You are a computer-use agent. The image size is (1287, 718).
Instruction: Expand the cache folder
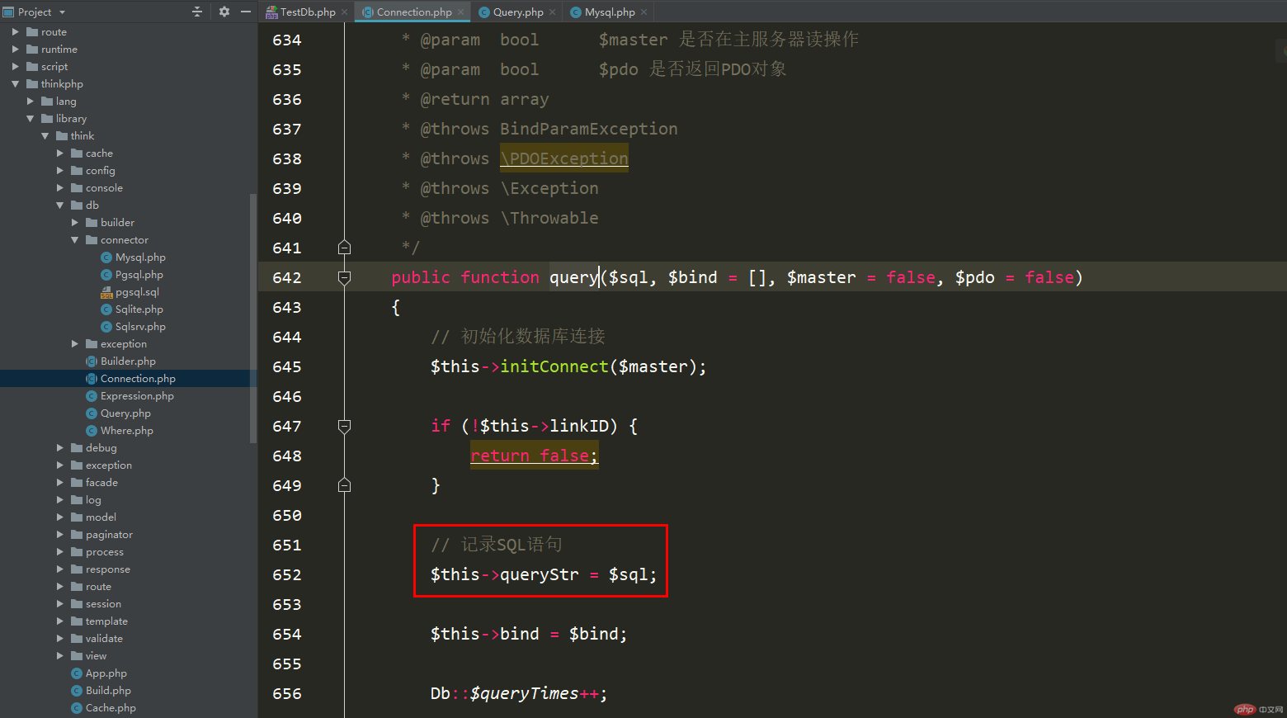[59, 154]
